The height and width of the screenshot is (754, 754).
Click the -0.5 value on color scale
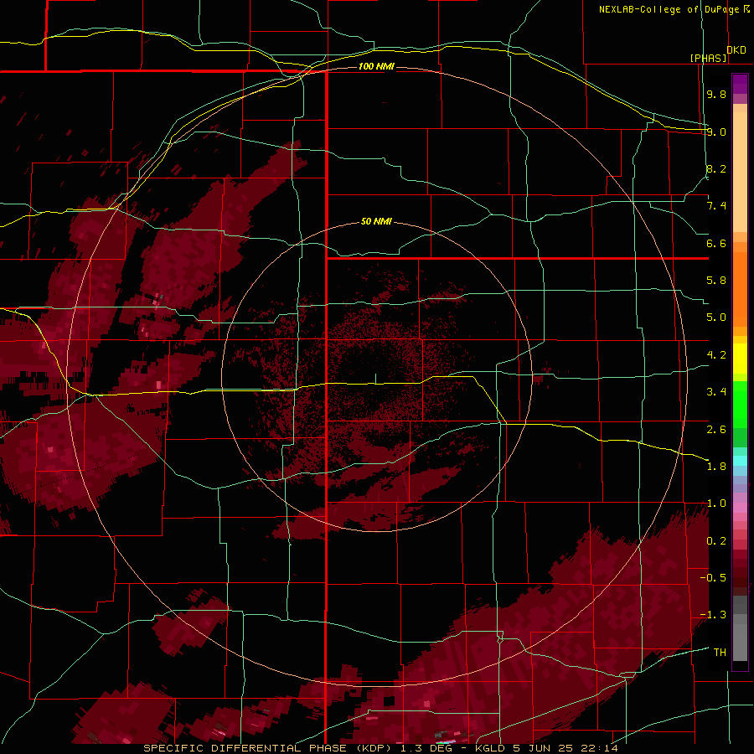point(713,578)
